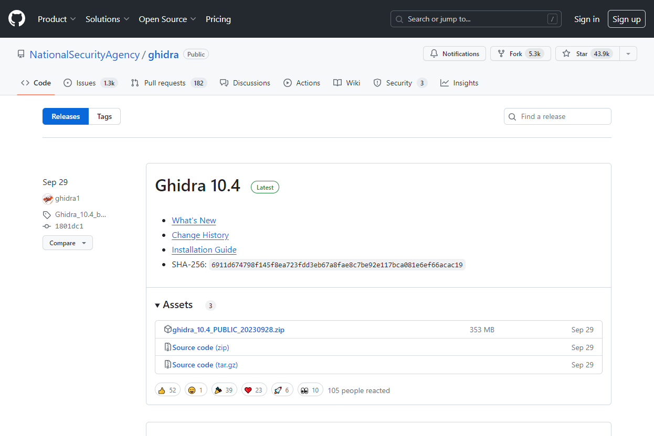Open the GitHub homepage logo
Screen dimensions: 654x436
17,19
